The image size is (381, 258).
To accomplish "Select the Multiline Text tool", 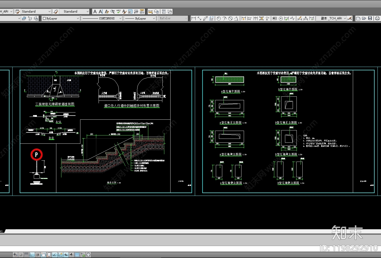I will click(95, 12).
